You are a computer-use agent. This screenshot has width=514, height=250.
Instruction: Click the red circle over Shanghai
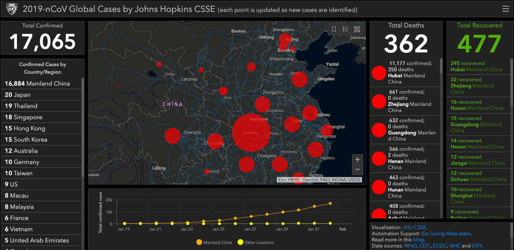[x=326, y=130]
